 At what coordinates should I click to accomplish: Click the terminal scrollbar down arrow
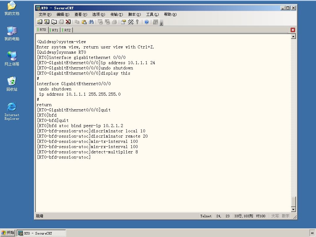point(293,210)
